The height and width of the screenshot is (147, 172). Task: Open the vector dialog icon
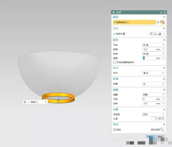[155, 34]
